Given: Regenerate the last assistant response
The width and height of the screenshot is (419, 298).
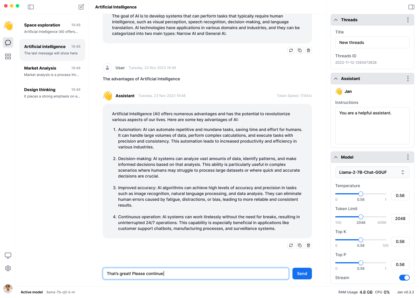Looking at the screenshot, I should pos(291,245).
